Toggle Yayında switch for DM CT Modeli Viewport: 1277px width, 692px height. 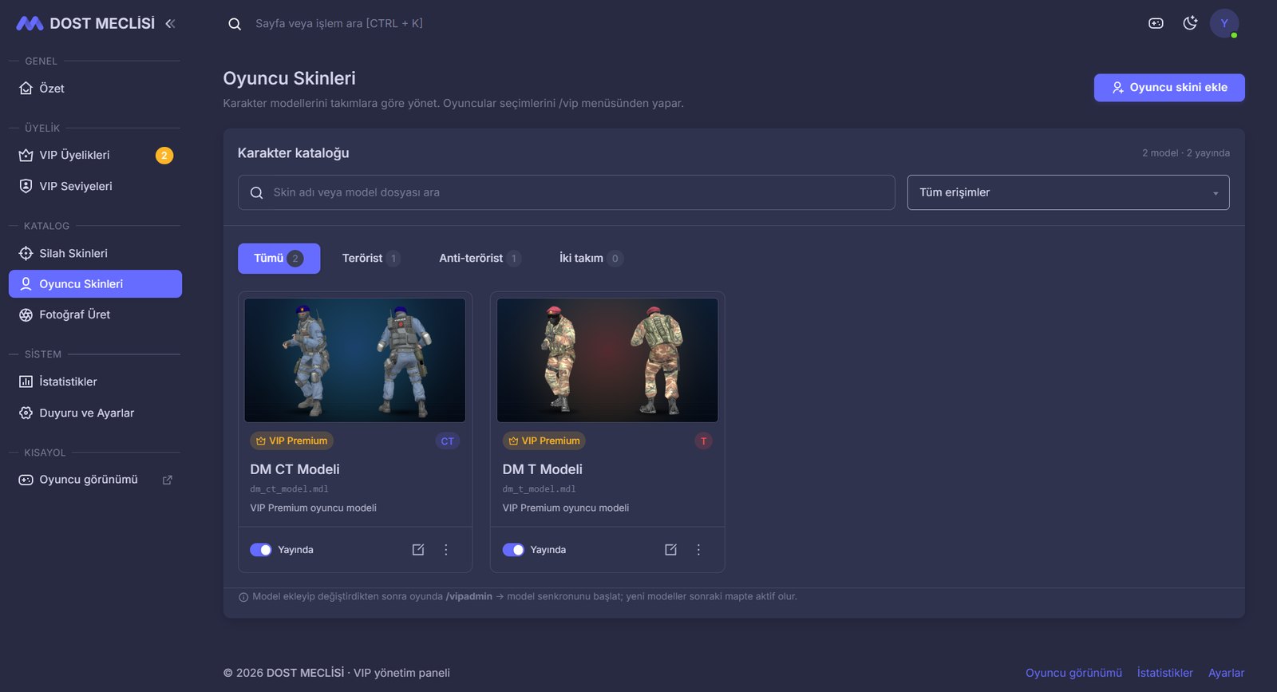pyautogui.click(x=261, y=550)
